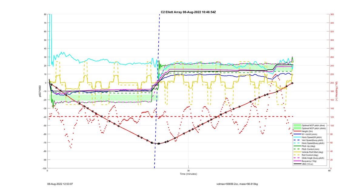This screenshot has height=189, width=364.
Task: Click the right heading axis tick label '20'
Action: tap(332, 160)
